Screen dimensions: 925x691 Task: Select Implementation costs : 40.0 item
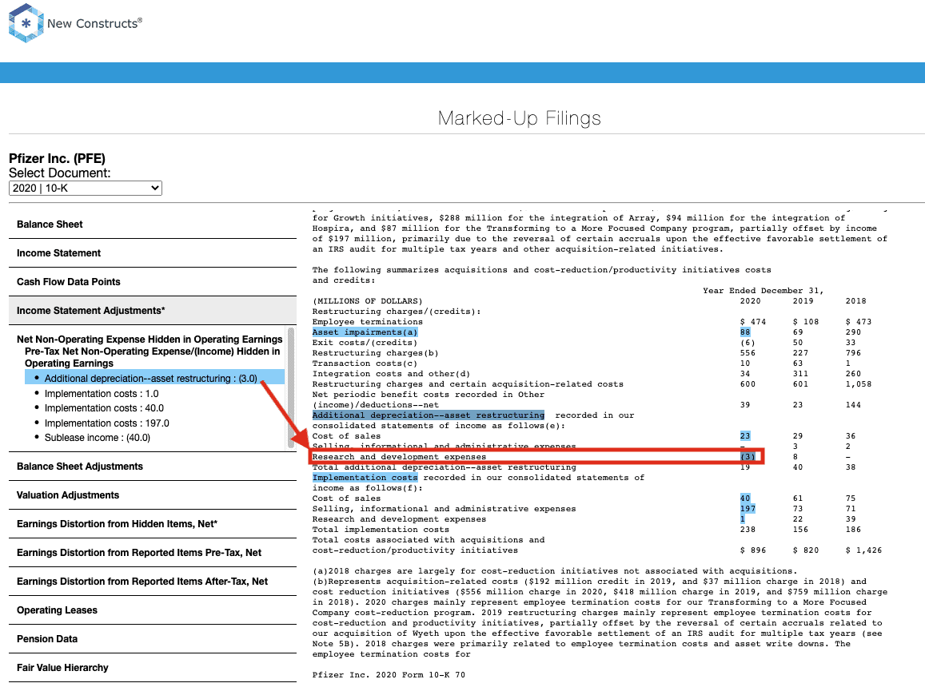104,408
